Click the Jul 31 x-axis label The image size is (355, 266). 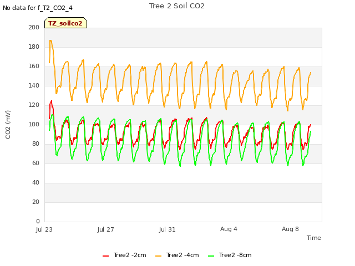pos(168,229)
